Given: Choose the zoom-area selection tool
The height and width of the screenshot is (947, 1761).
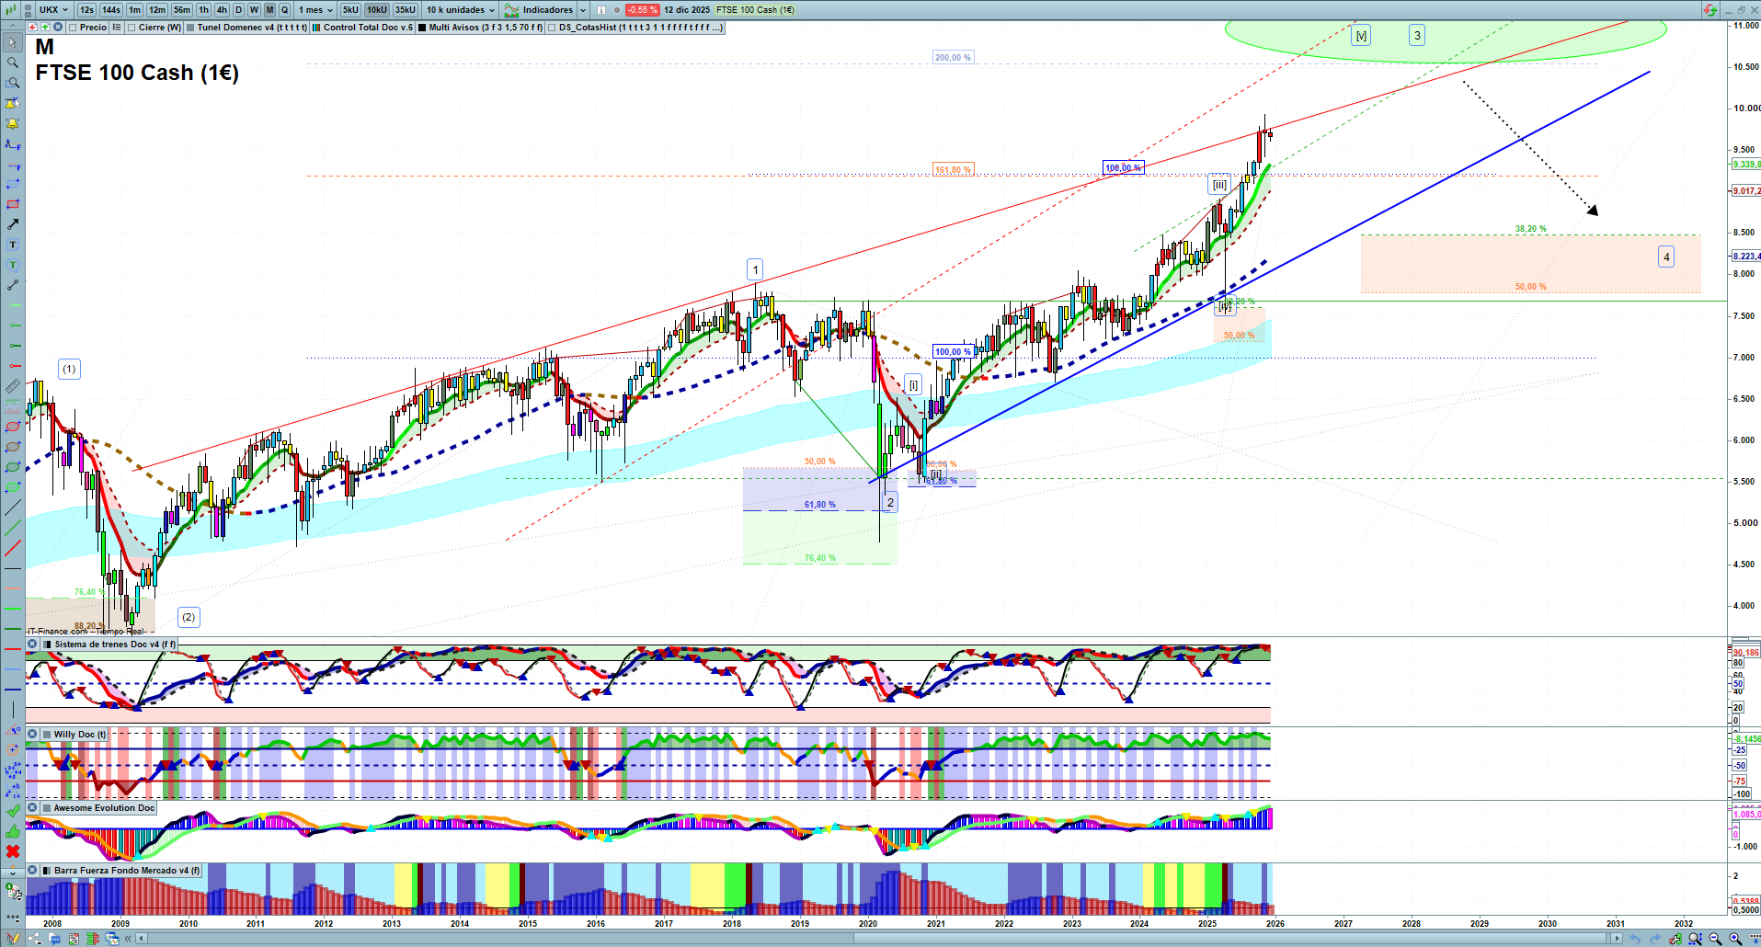Looking at the screenshot, I should click(x=13, y=83).
